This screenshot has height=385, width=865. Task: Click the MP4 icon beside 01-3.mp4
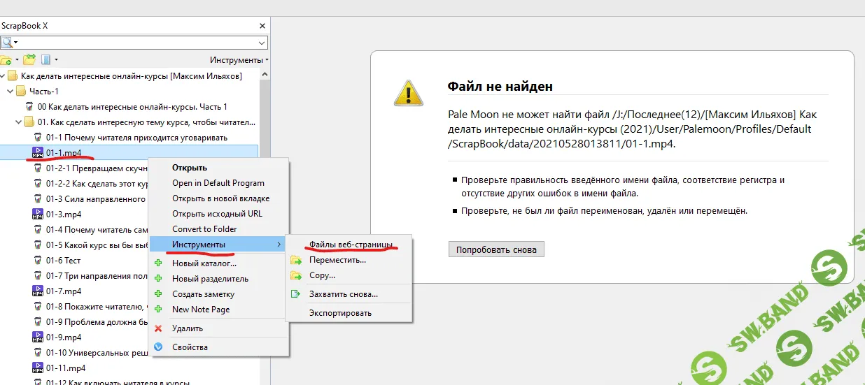click(x=38, y=214)
